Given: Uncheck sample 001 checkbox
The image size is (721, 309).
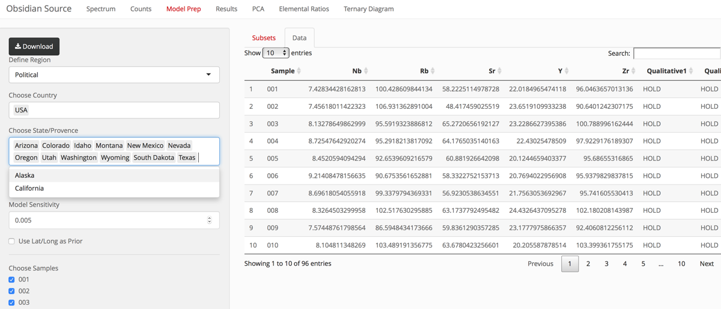Looking at the screenshot, I should 11,280.
